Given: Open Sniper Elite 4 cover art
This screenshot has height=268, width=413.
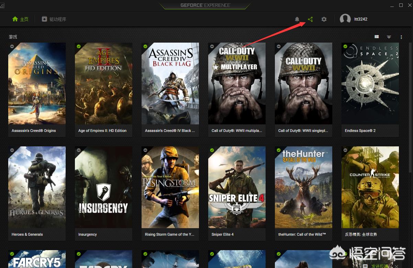Looking at the screenshot, I should coord(237,187).
